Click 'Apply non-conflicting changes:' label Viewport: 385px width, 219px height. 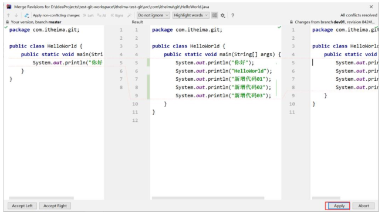point(56,15)
